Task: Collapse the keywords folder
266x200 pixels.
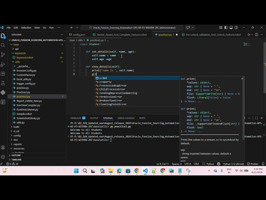Action: (13, 53)
